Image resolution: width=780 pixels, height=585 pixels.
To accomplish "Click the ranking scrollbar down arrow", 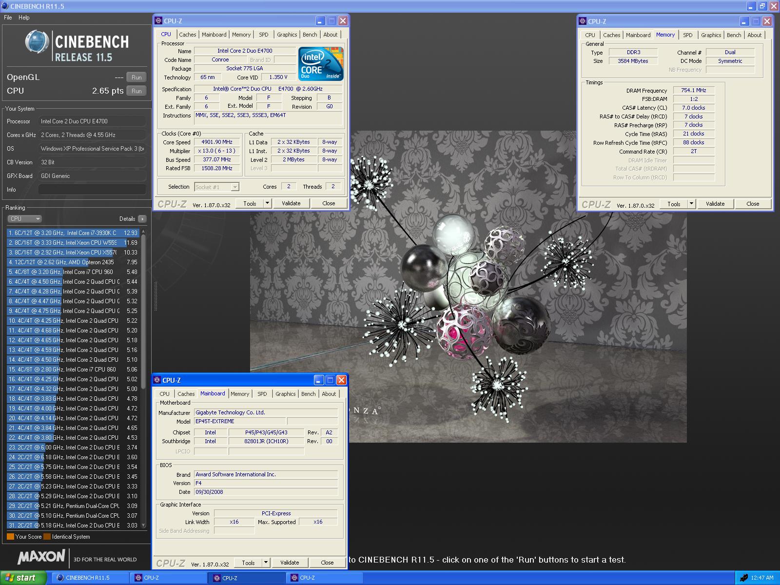I will pyautogui.click(x=143, y=525).
